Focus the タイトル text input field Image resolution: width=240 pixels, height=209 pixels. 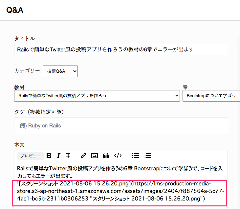121,49
